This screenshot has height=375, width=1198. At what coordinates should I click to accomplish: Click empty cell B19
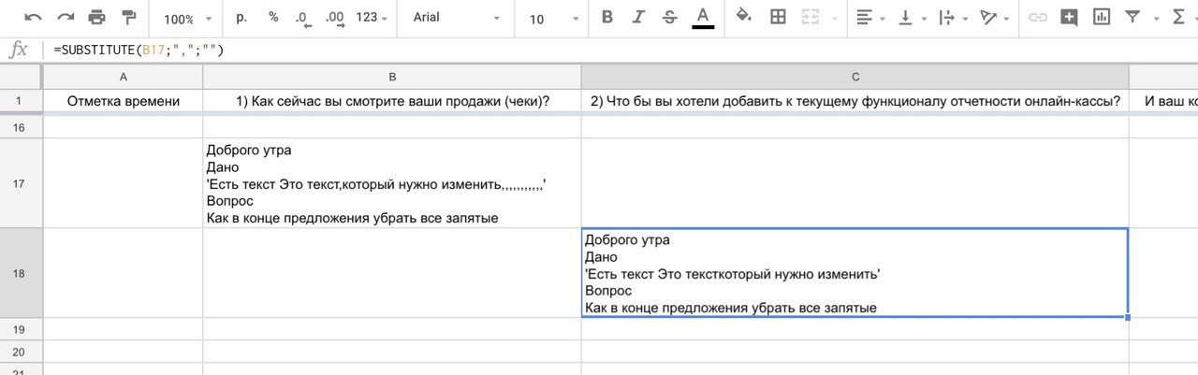click(392, 329)
